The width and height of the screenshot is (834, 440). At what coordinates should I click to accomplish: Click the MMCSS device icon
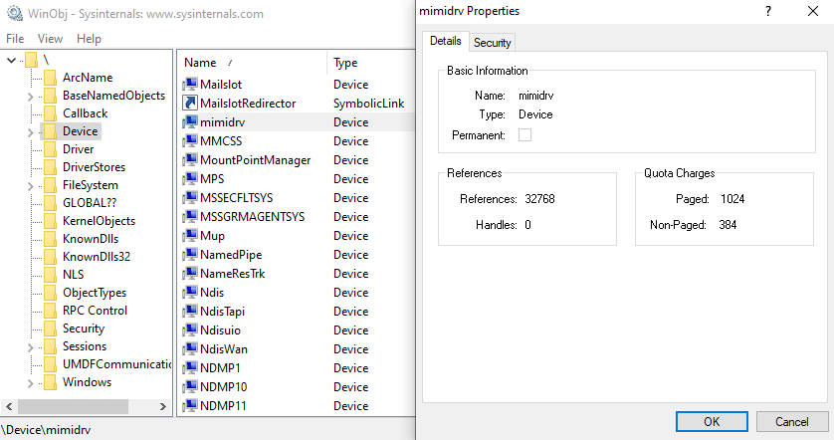[190, 141]
